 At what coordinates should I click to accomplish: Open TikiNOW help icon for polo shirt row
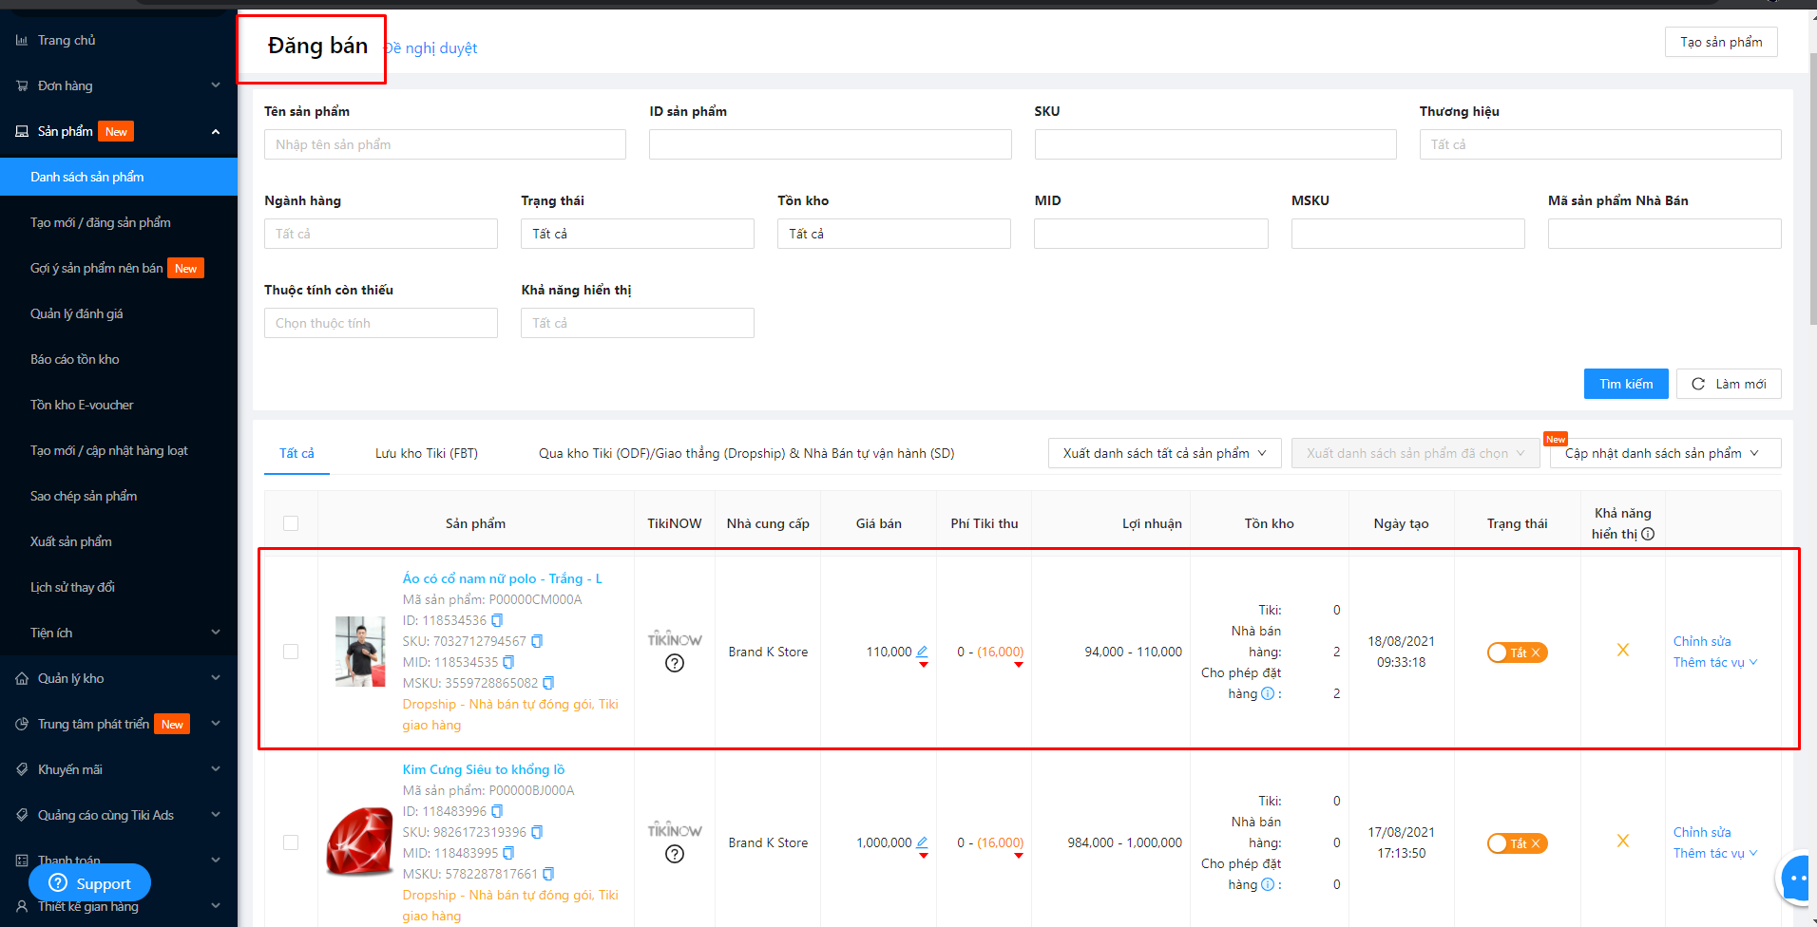[x=675, y=663]
